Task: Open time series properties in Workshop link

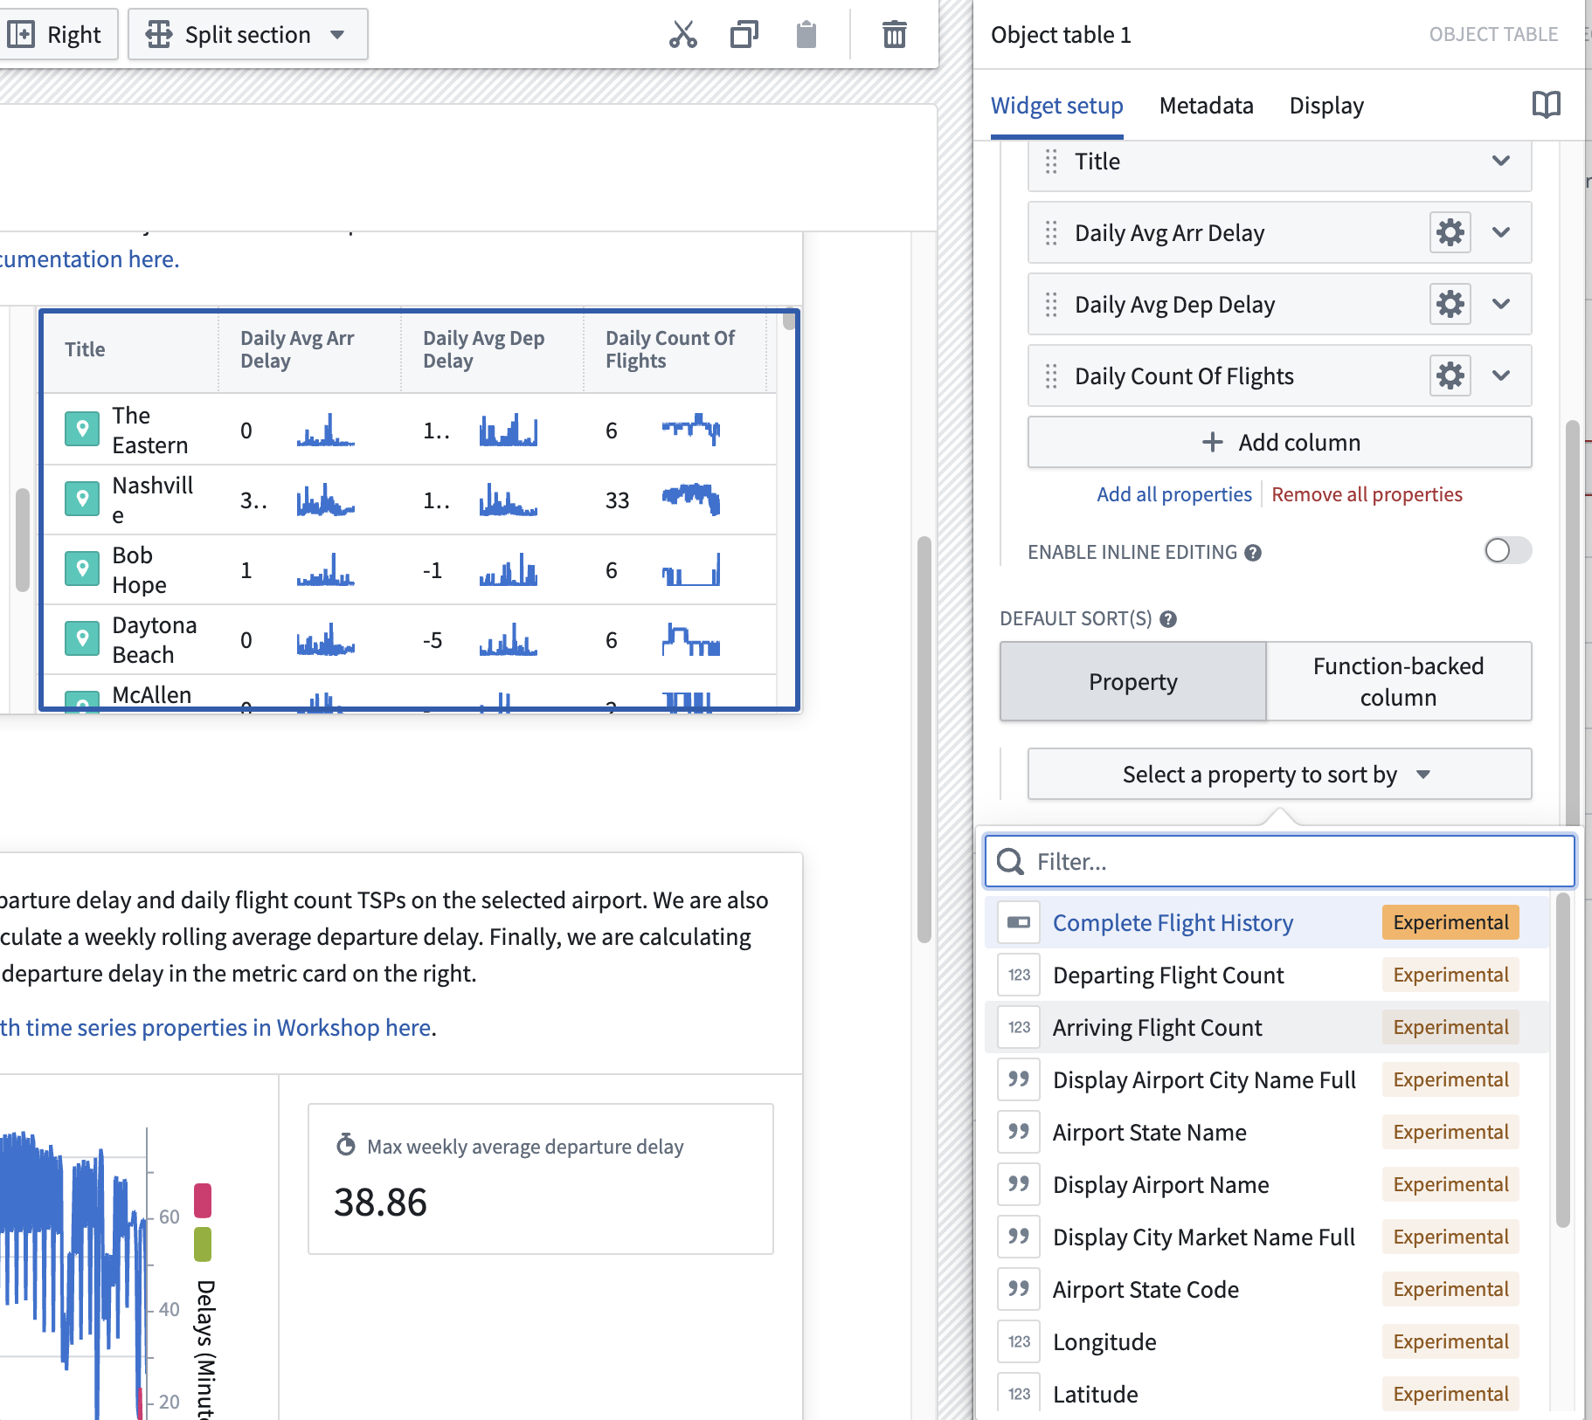Action: pyautogui.click(x=217, y=1028)
